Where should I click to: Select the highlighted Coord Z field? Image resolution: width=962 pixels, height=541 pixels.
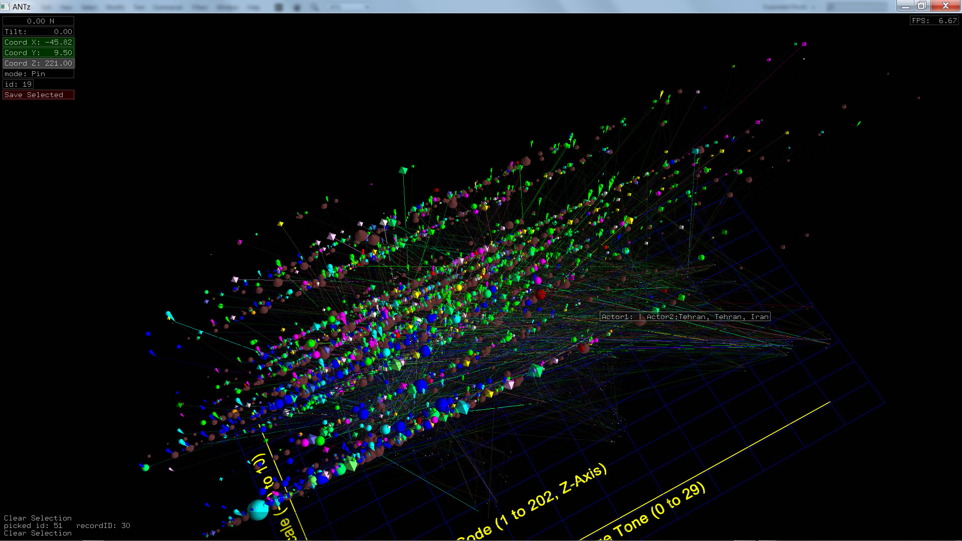[x=38, y=63]
